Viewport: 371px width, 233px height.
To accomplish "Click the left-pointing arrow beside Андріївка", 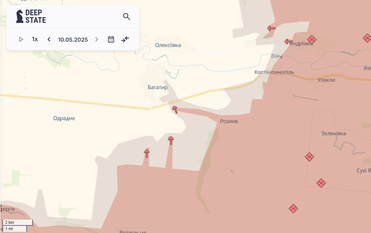I will (289, 42).
